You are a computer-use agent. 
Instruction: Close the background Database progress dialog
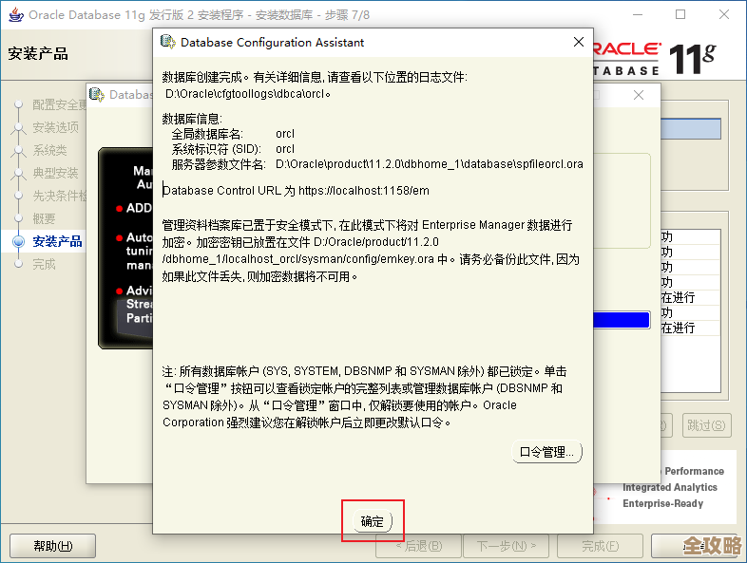(x=639, y=95)
